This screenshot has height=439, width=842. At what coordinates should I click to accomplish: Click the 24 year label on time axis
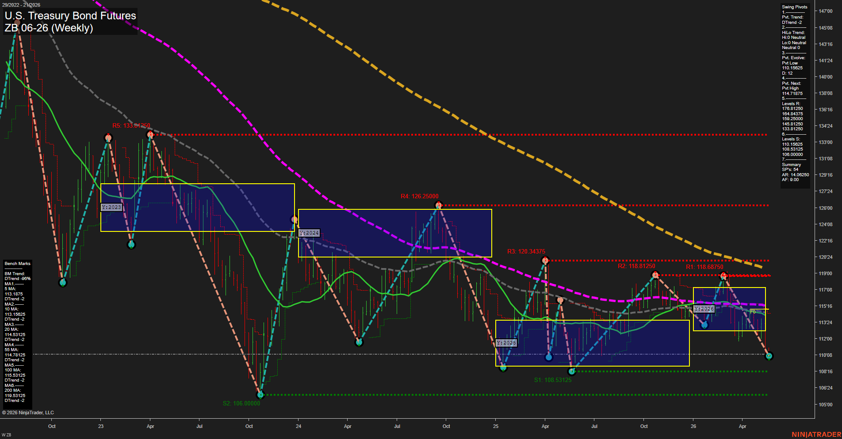point(299,426)
